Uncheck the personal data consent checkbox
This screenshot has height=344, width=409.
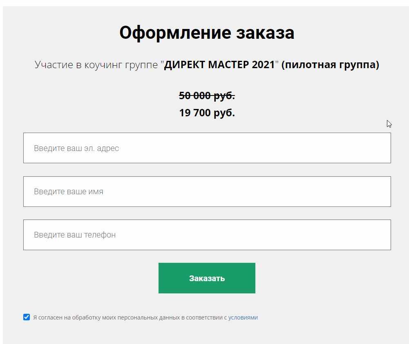pyautogui.click(x=27, y=317)
